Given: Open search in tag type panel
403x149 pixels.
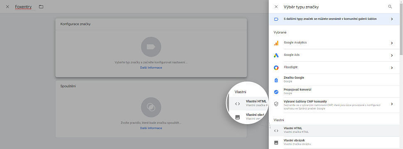Looking at the screenshot, I should click(x=390, y=7).
